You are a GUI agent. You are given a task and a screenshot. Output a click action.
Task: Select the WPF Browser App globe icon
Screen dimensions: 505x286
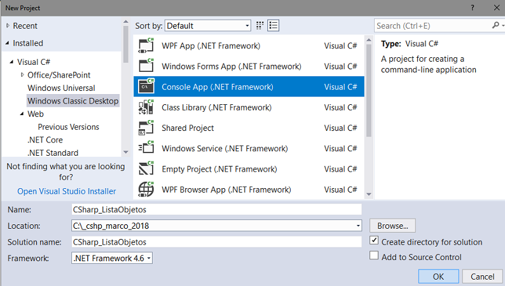(146, 189)
